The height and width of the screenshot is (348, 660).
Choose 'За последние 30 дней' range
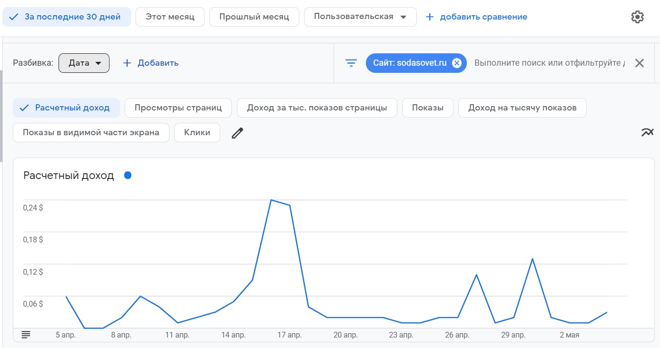[x=67, y=17]
